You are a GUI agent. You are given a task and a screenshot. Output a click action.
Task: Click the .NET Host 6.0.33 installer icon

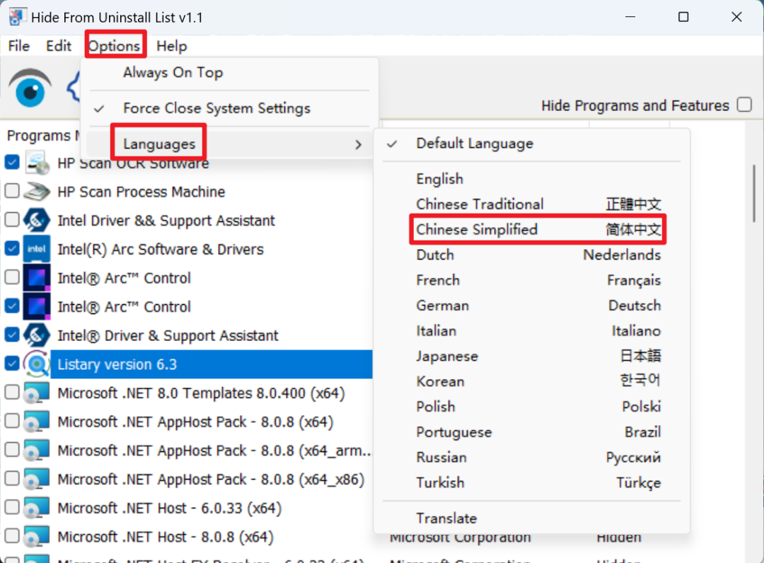tap(37, 508)
